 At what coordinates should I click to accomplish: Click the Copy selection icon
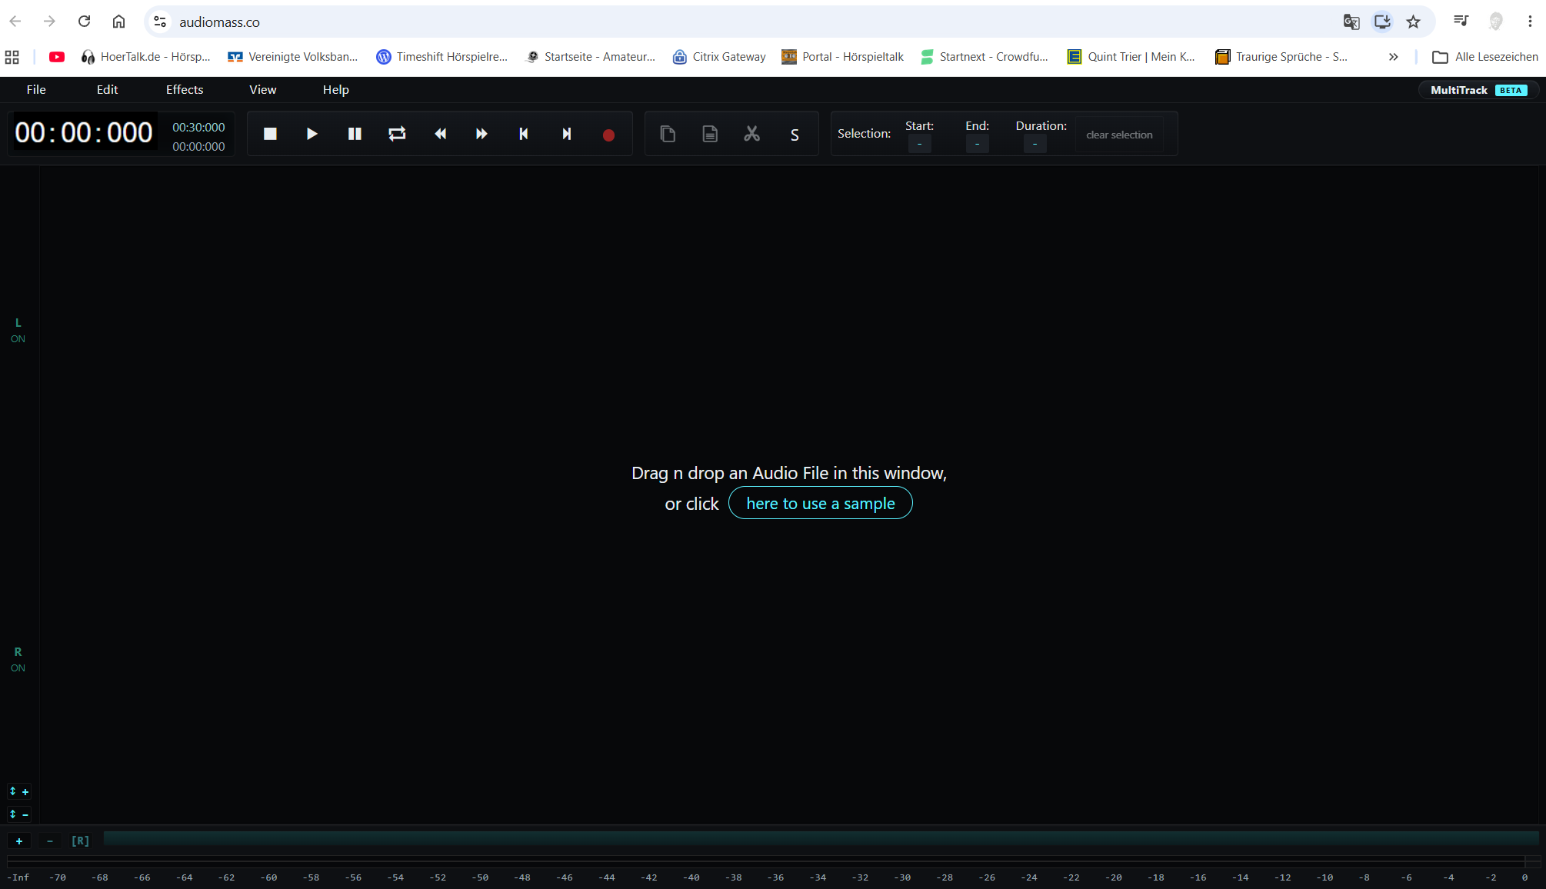point(668,134)
